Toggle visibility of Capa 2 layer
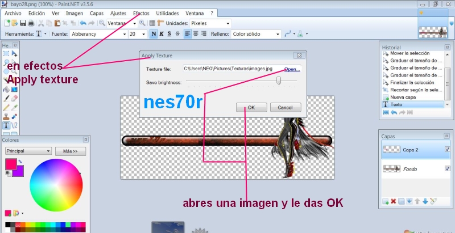Viewport: 455px width, 233px height. click(x=448, y=149)
